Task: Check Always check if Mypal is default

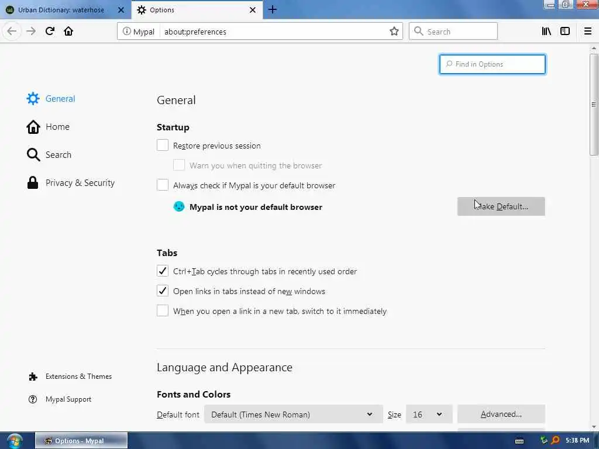Action: (163, 185)
